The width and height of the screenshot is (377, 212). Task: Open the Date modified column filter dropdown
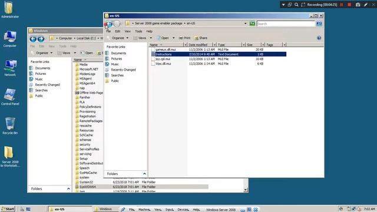[x=214, y=45]
